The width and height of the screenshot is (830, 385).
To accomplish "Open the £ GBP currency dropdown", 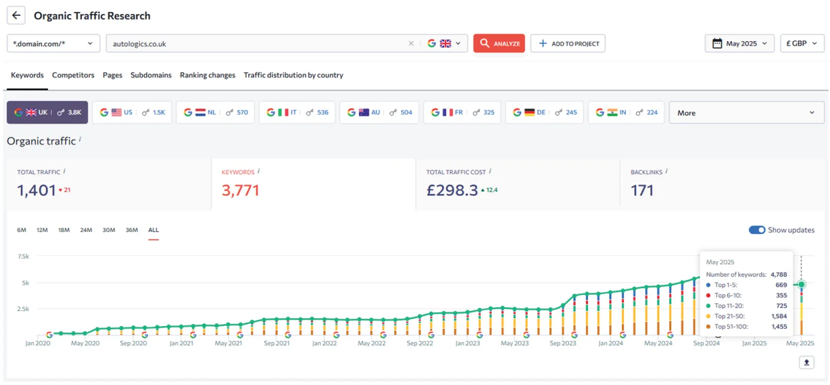I will click(802, 44).
